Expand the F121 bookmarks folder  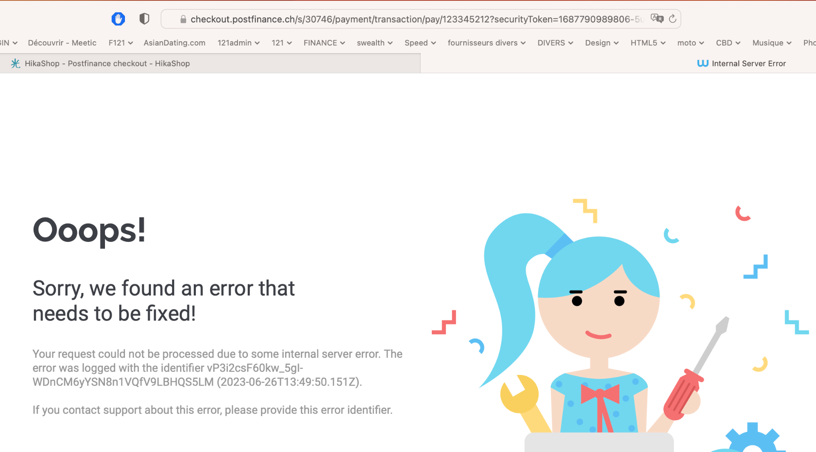pos(121,43)
